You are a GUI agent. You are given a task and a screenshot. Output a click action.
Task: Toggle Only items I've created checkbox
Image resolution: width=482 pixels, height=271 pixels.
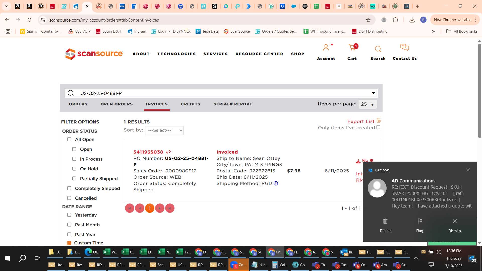point(378,127)
